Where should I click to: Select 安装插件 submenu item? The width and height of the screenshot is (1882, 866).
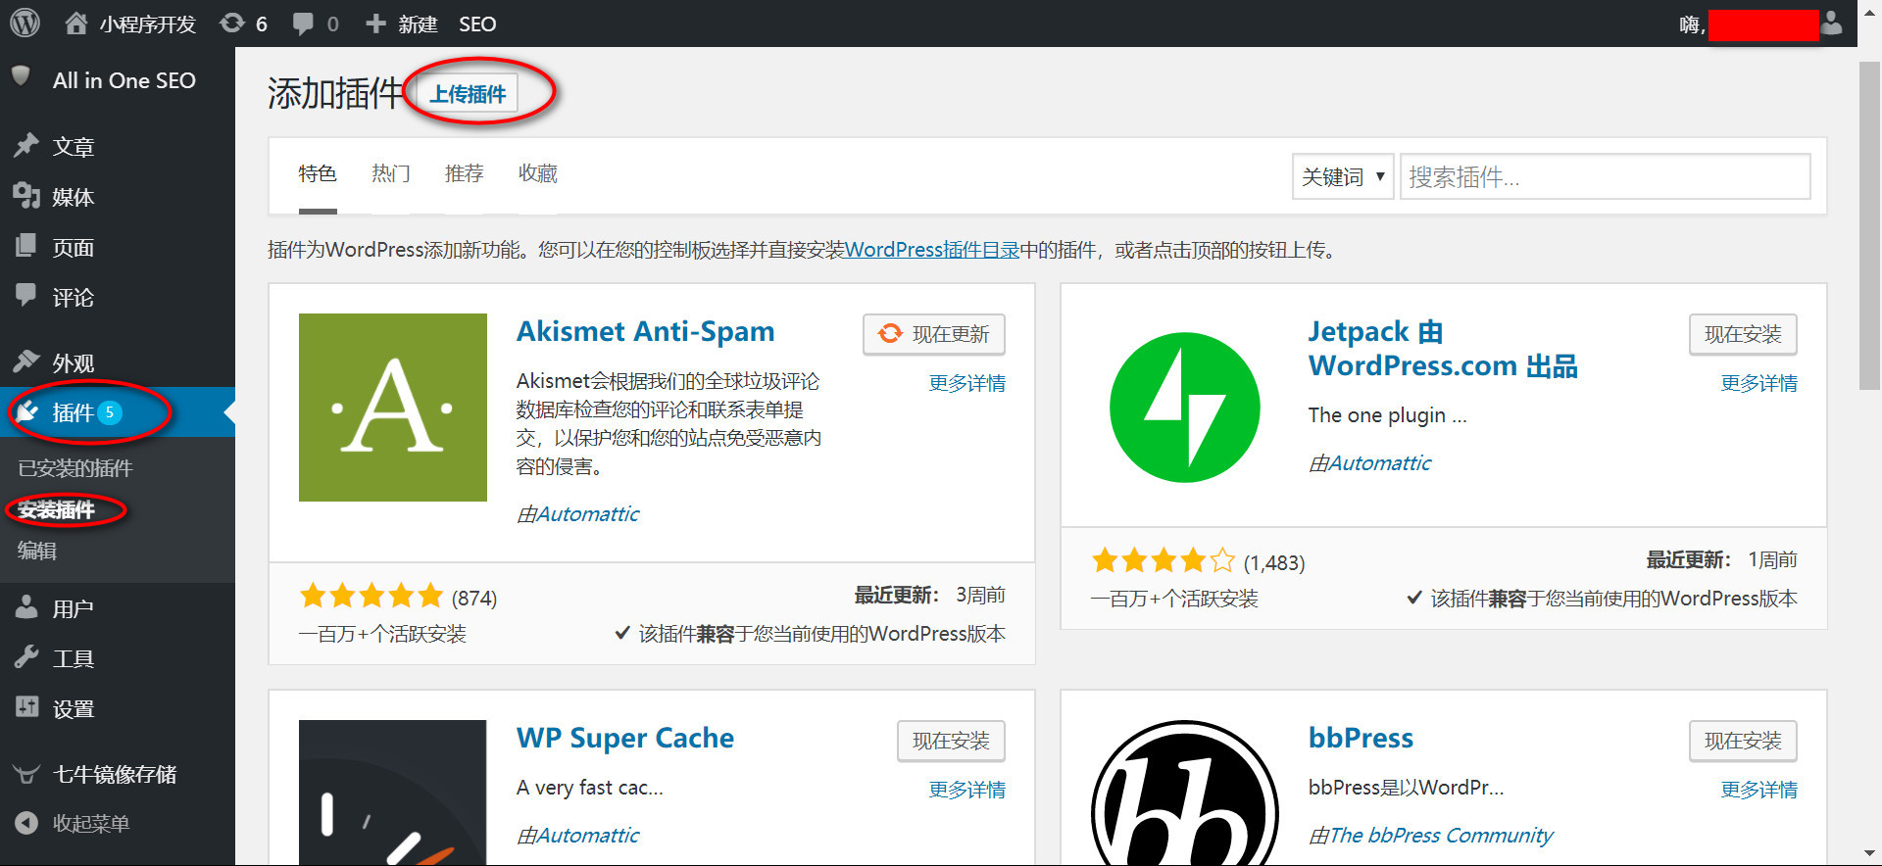(x=56, y=509)
